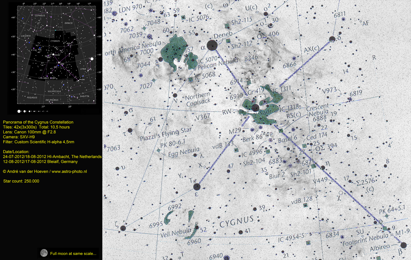Click the Star count text line
The height and width of the screenshot is (260, 411).
(21, 181)
